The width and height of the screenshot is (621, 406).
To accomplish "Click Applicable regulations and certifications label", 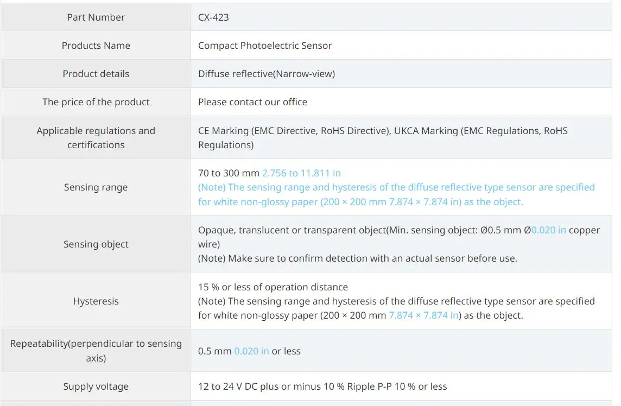I will coord(96,138).
